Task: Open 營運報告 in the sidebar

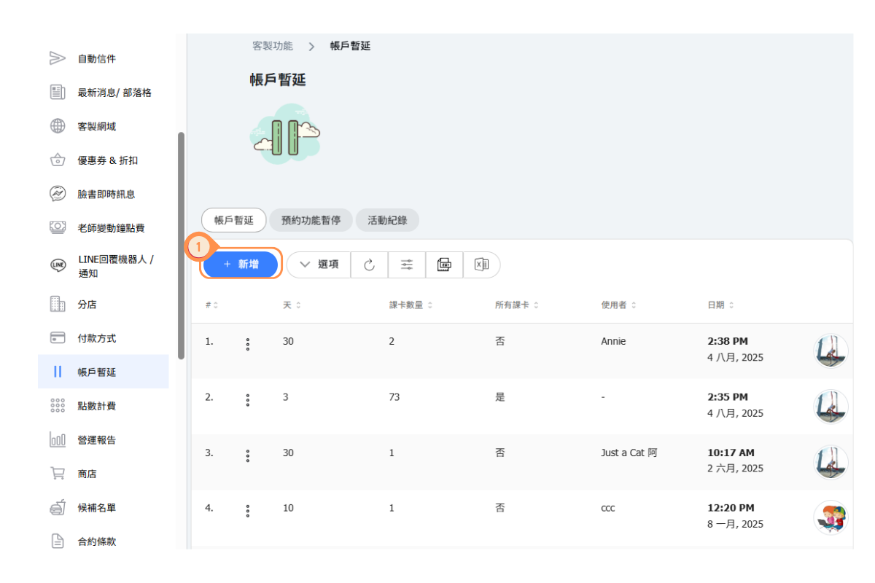Action: point(96,440)
